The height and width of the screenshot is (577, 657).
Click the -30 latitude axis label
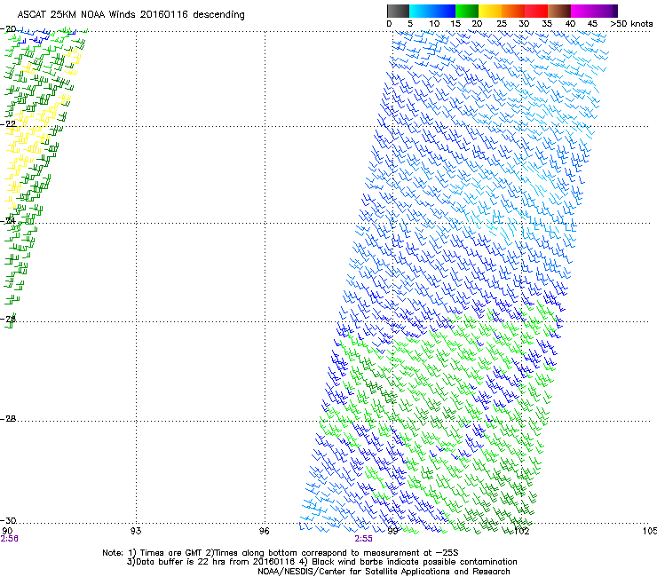tap(8, 520)
